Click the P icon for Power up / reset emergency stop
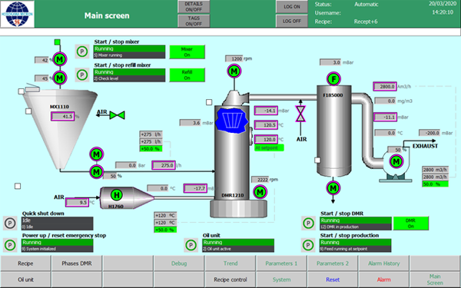This screenshot has height=288, width=461. pos(10,245)
